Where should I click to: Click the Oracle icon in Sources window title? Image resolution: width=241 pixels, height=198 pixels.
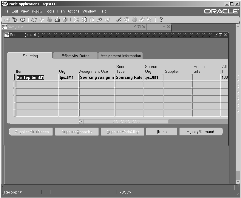point(7,35)
